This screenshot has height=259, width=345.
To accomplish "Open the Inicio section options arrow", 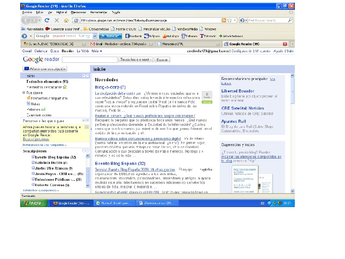I will point(87,76).
